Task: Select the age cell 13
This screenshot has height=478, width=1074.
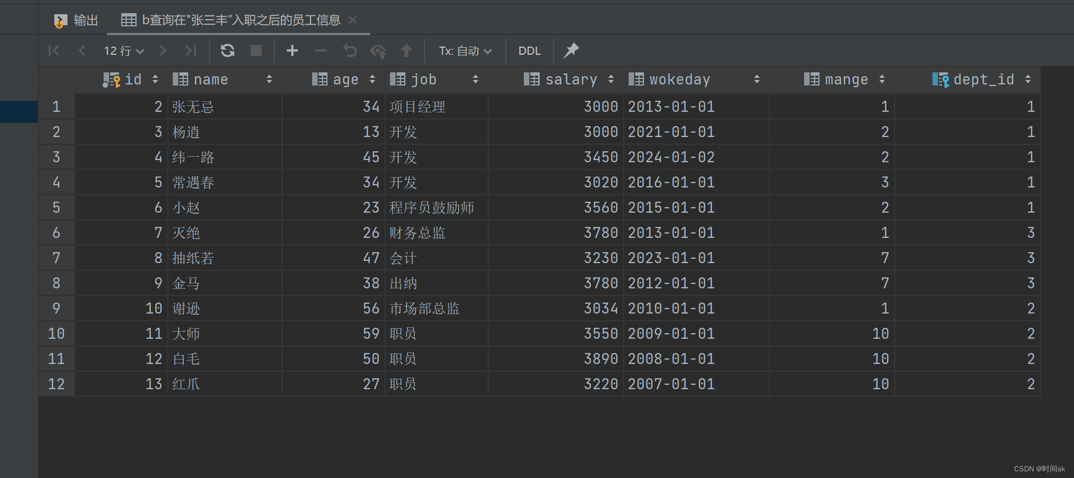Action: coord(333,132)
